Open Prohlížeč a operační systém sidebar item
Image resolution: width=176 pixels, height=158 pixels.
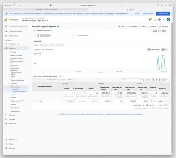click(19, 90)
